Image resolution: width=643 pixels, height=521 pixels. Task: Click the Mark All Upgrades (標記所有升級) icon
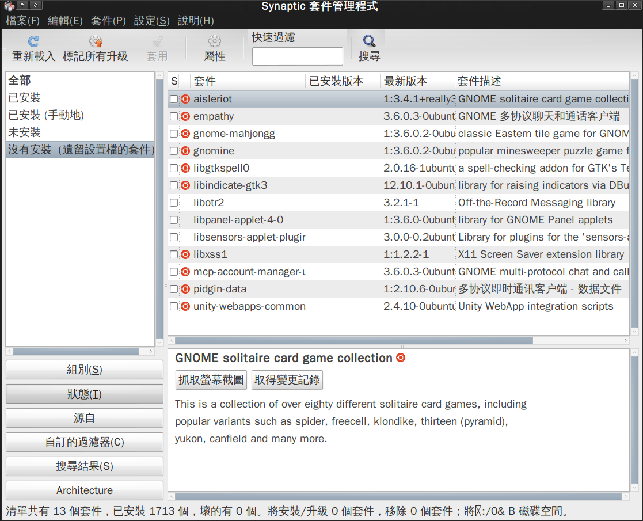(x=96, y=41)
